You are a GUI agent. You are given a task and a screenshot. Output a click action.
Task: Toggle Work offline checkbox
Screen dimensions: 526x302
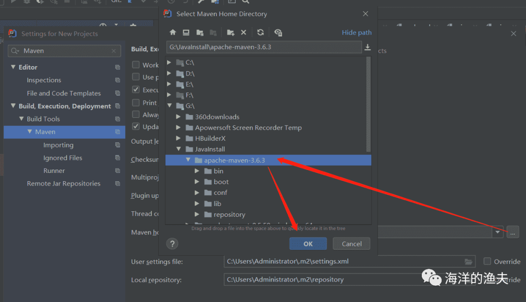136,64
